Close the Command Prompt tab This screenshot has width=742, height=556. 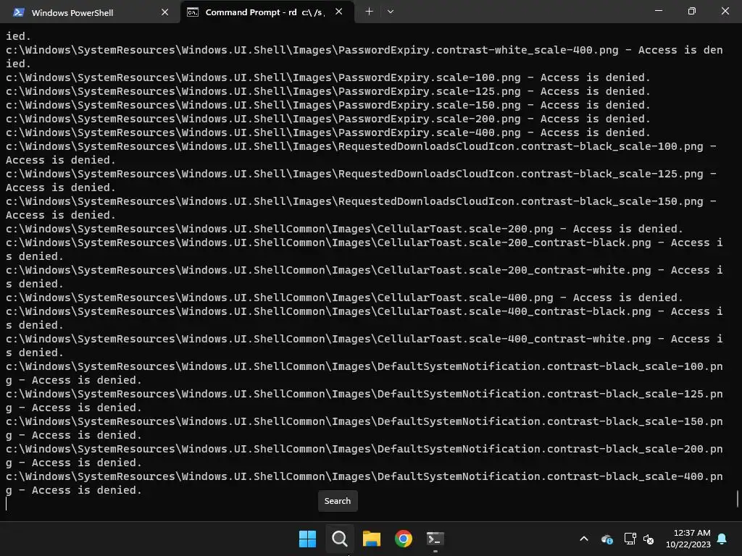point(339,12)
